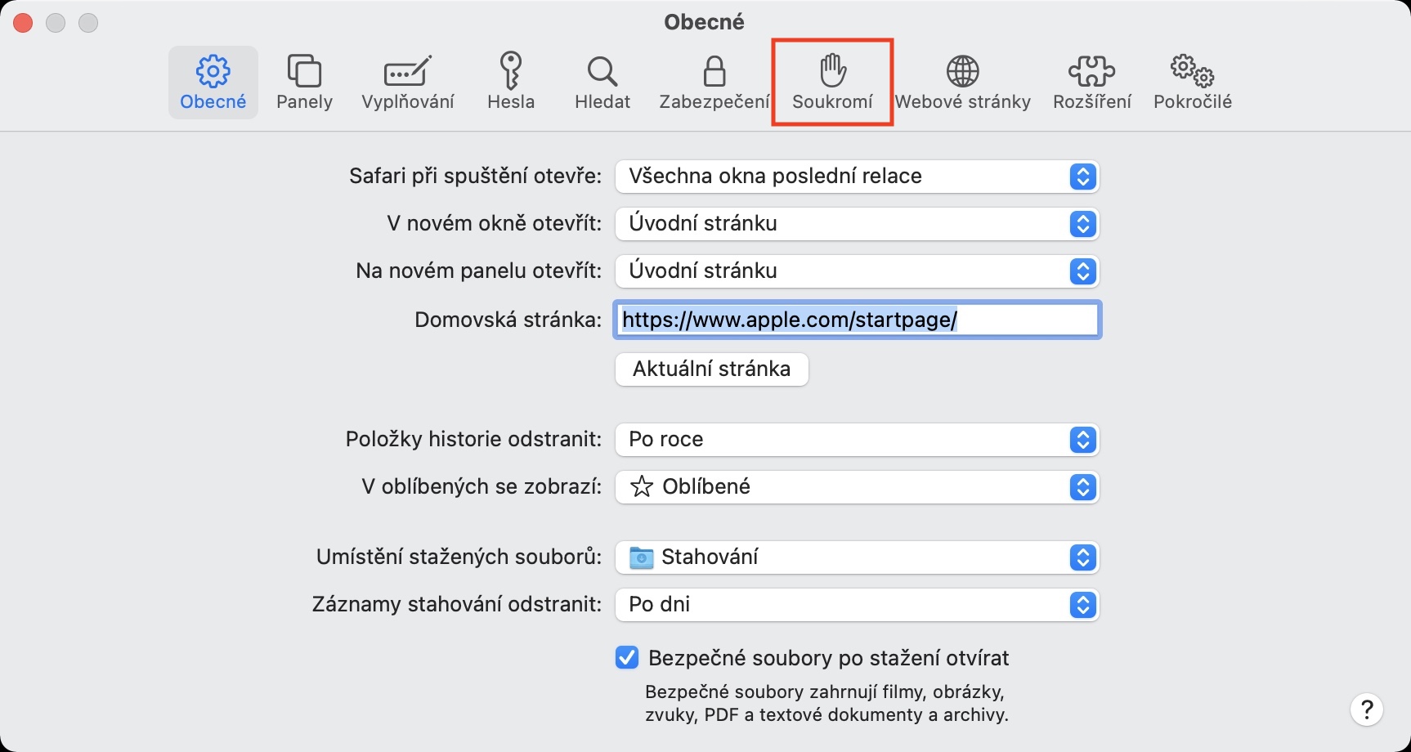Expand the Safari při spuštění otevře dropdown
This screenshot has height=752, width=1411.
857,177
